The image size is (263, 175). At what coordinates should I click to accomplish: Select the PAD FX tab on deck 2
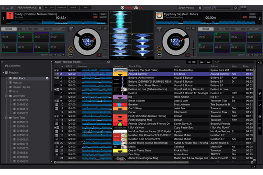[222, 29]
